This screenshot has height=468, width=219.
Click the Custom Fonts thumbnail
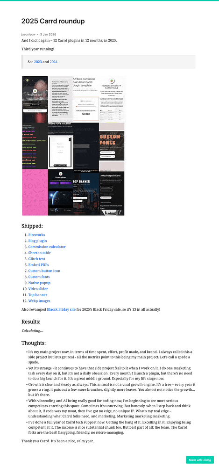[x=112, y=146]
